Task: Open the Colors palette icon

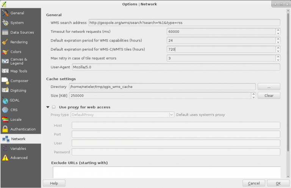Action: point(5,52)
